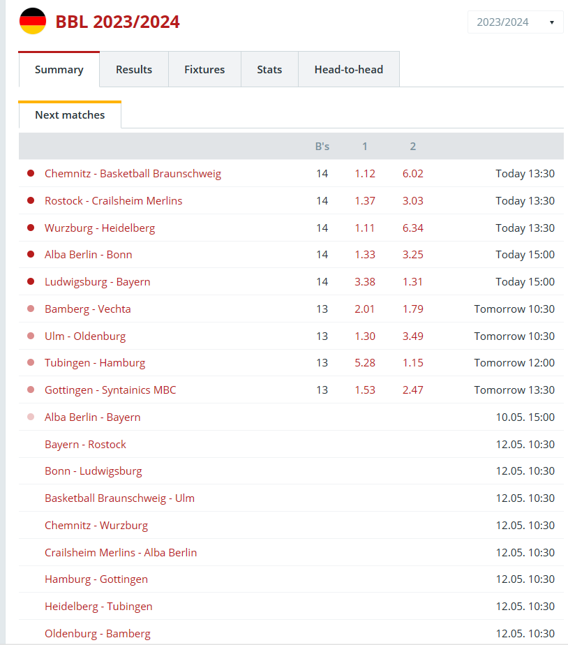Viewport: 568px width, 645px height.
Task: Open Ludwigsburg - Bayern match
Action: pos(98,282)
